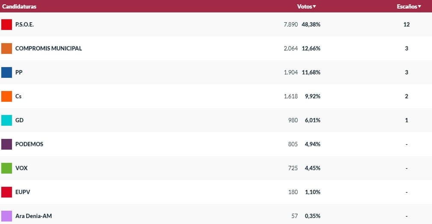Select the Ara Denia-AM party name
Image resolution: width=432 pixels, height=224 pixels.
click(33, 216)
